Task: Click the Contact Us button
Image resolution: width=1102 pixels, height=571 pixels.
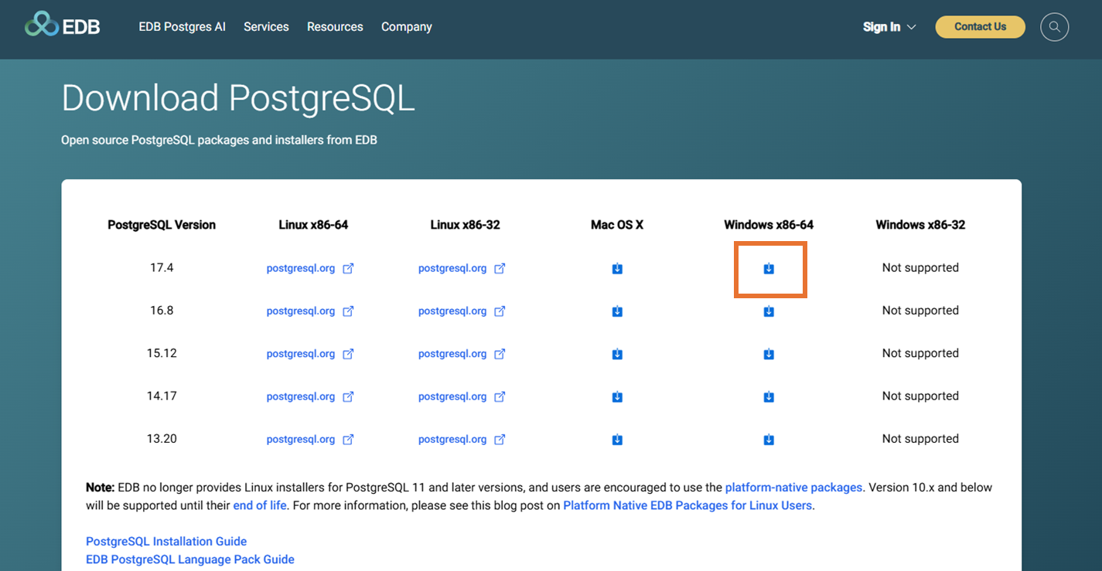Action: [980, 26]
